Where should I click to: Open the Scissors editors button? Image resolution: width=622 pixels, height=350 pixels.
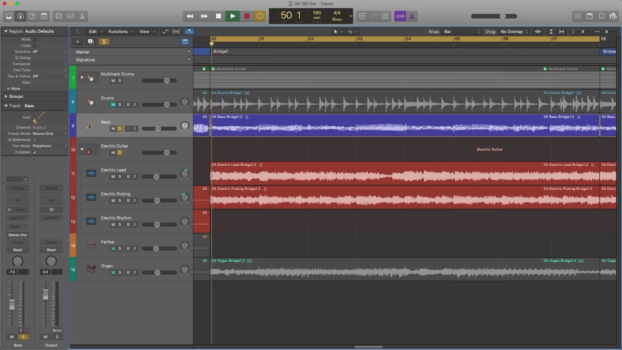(x=82, y=16)
